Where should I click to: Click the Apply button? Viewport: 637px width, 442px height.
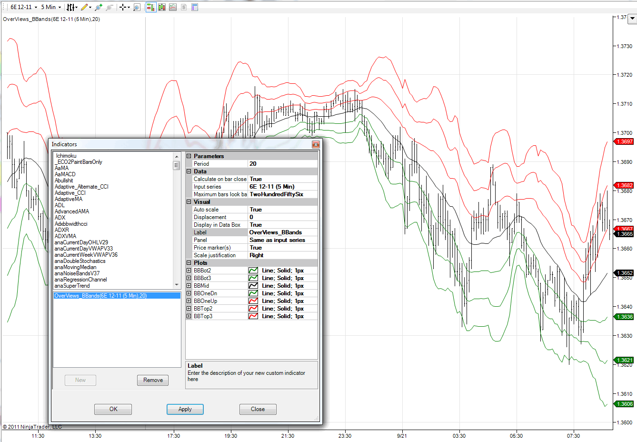(185, 409)
